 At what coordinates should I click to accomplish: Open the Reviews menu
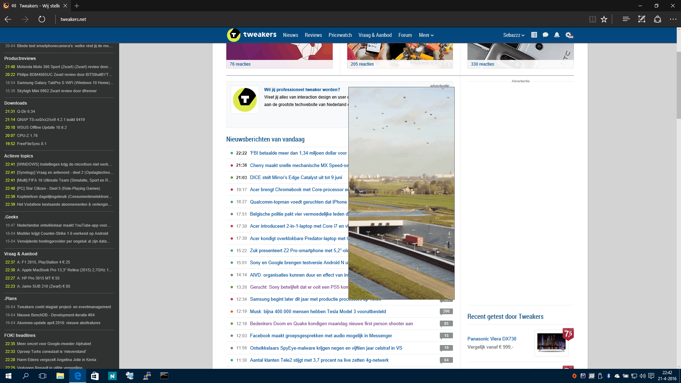coord(313,35)
